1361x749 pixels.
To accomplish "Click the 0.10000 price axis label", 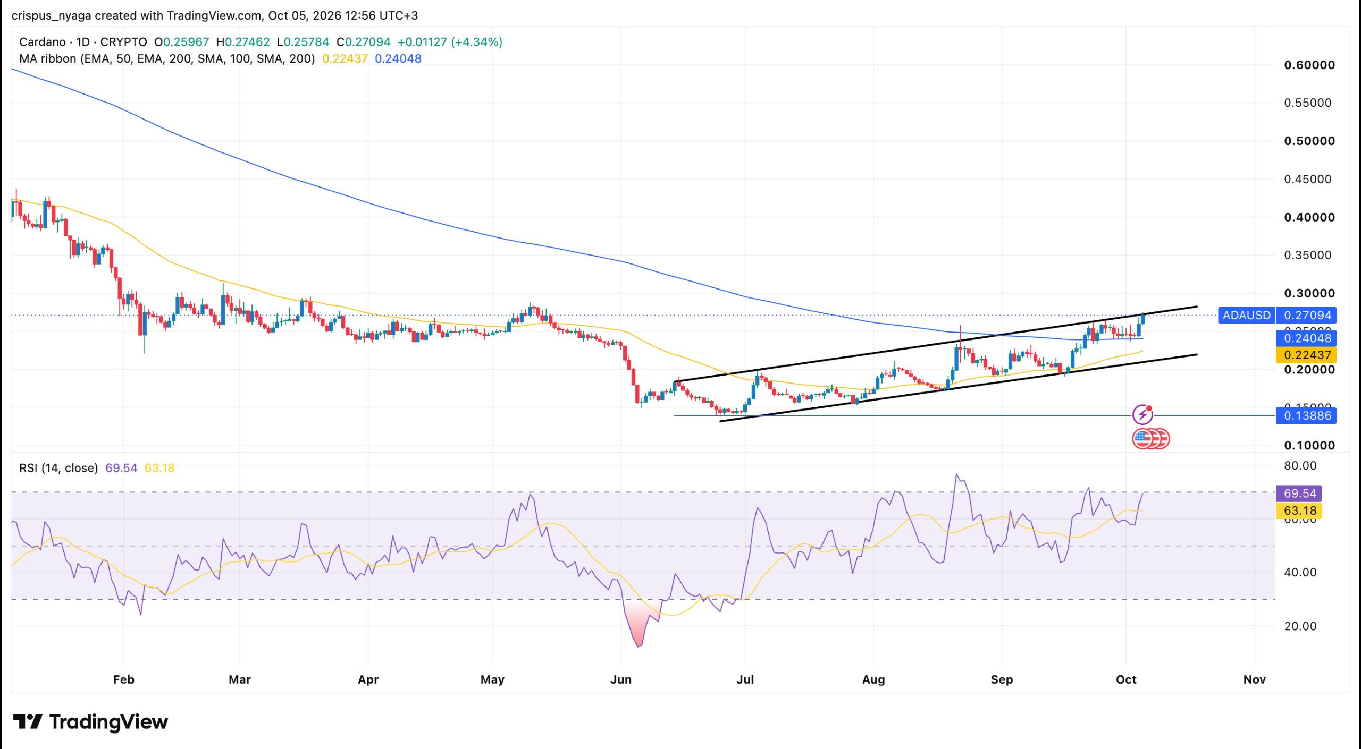I will tap(1309, 446).
